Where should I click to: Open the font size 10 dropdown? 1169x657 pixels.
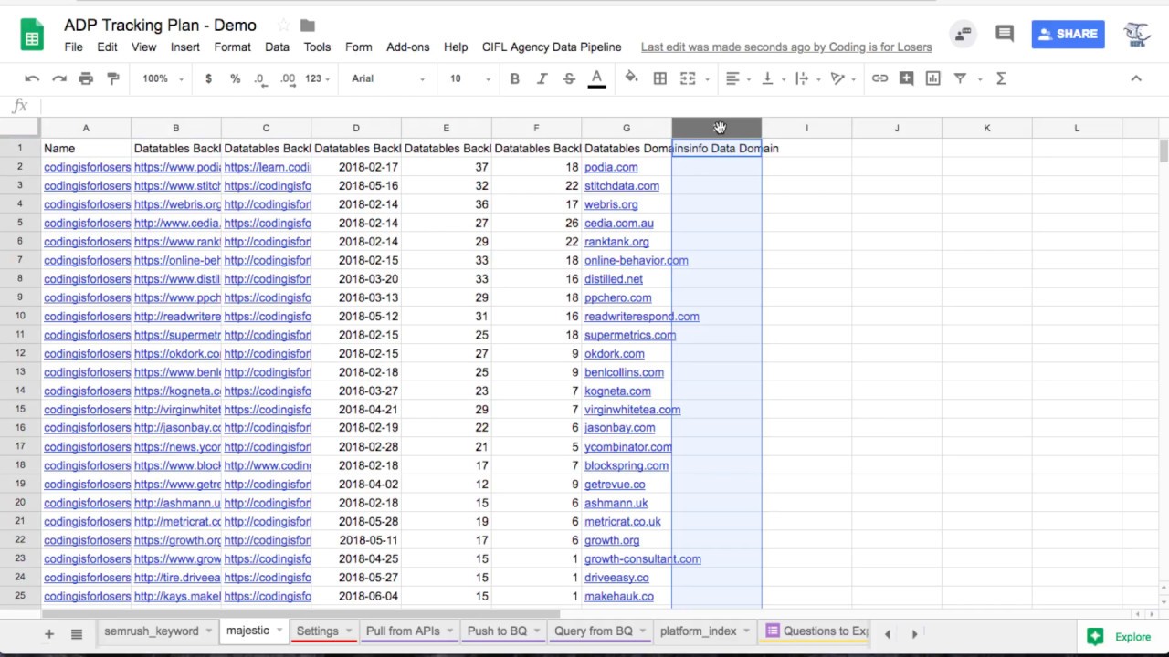[x=469, y=78]
